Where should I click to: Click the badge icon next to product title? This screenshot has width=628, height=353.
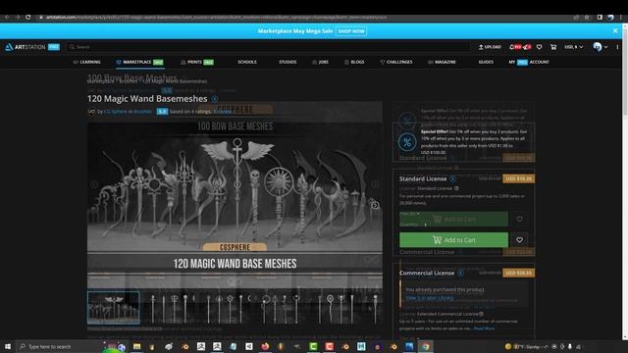click(x=215, y=99)
